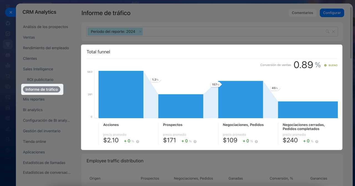Click the Comentarios button

coord(302,13)
